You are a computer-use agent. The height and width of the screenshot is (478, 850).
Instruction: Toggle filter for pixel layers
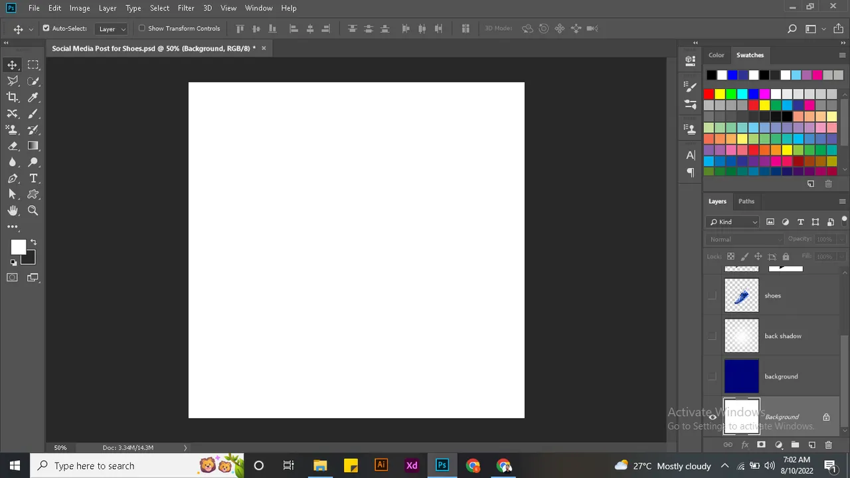[x=770, y=222]
